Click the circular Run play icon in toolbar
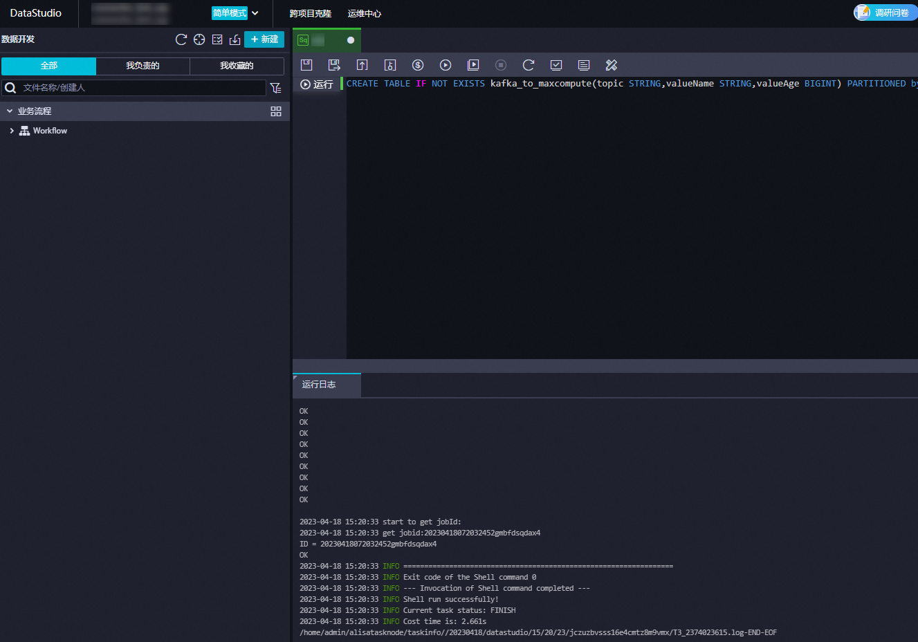Image resolution: width=918 pixels, height=642 pixels. (x=446, y=65)
